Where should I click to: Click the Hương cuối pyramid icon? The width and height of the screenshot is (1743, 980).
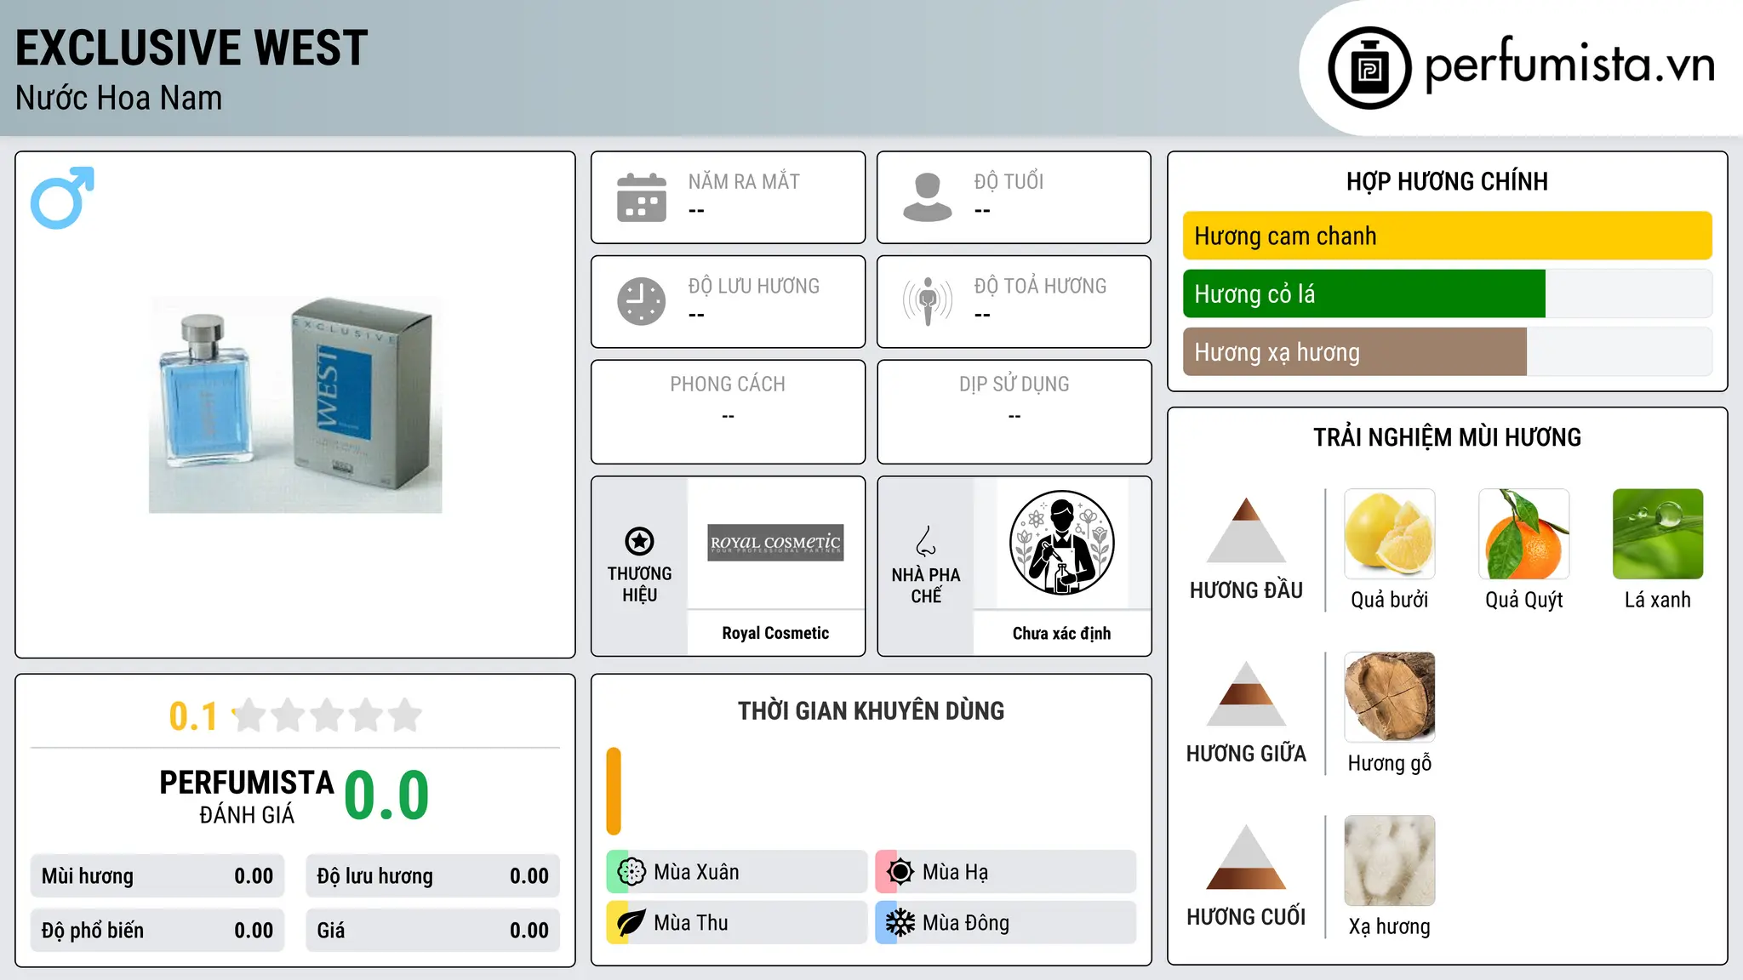(x=1246, y=857)
